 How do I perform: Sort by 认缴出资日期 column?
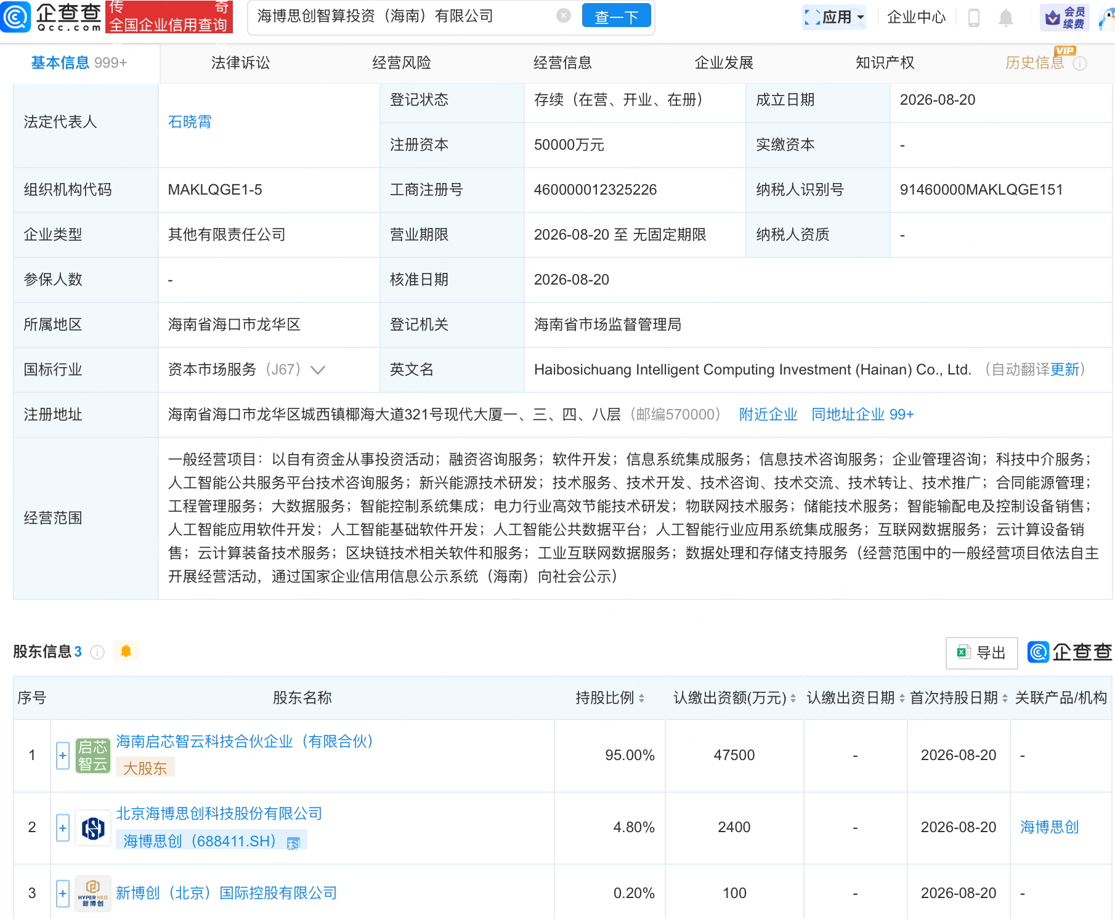coord(902,698)
